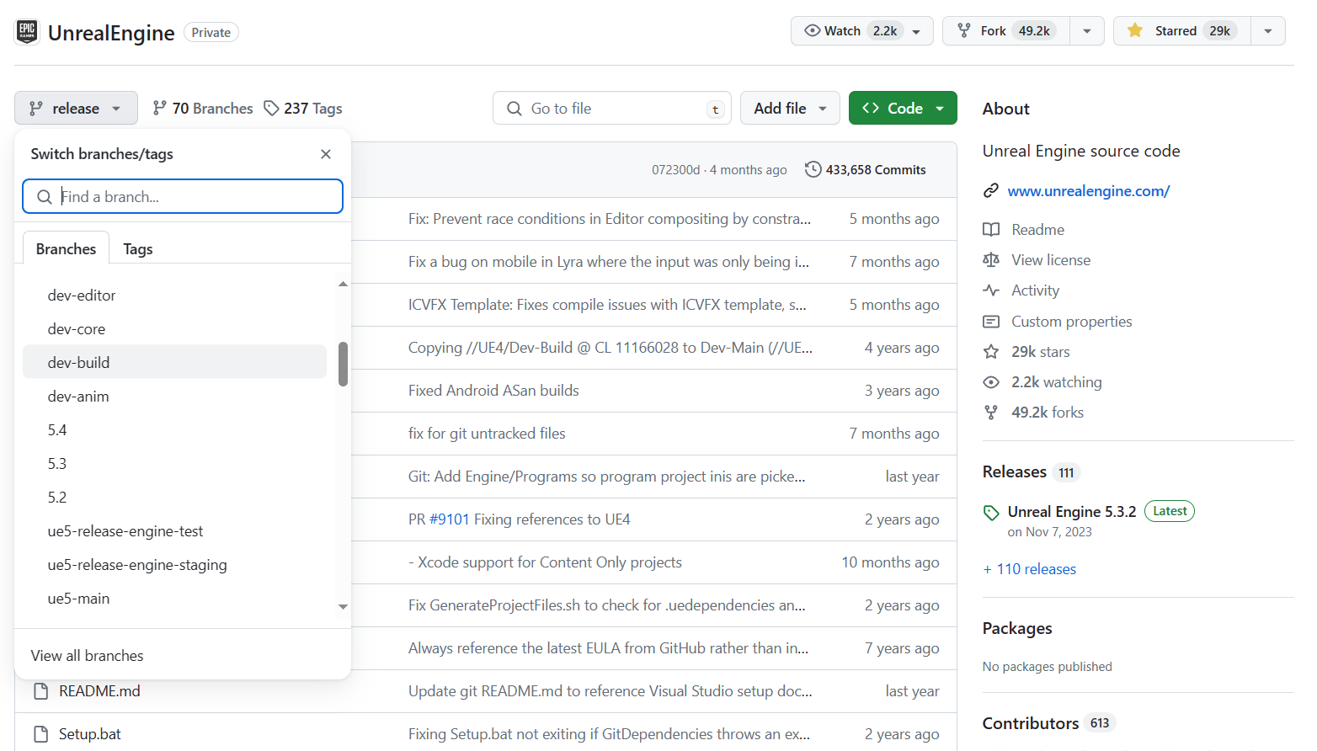This screenshot has width=1317, height=751.
Task: Select the ue5-release-engine-staging branch
Action: point(174,565)
